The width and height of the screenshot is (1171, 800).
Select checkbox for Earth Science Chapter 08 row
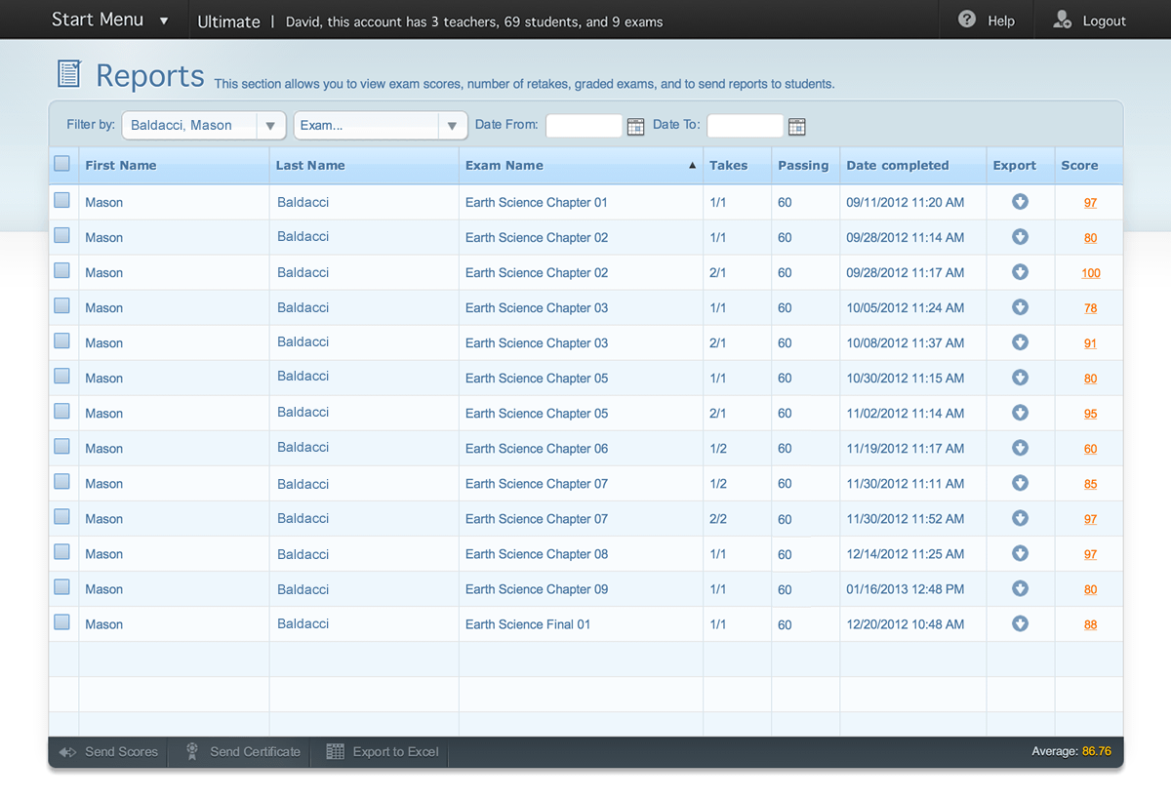(x=61, y=552)
